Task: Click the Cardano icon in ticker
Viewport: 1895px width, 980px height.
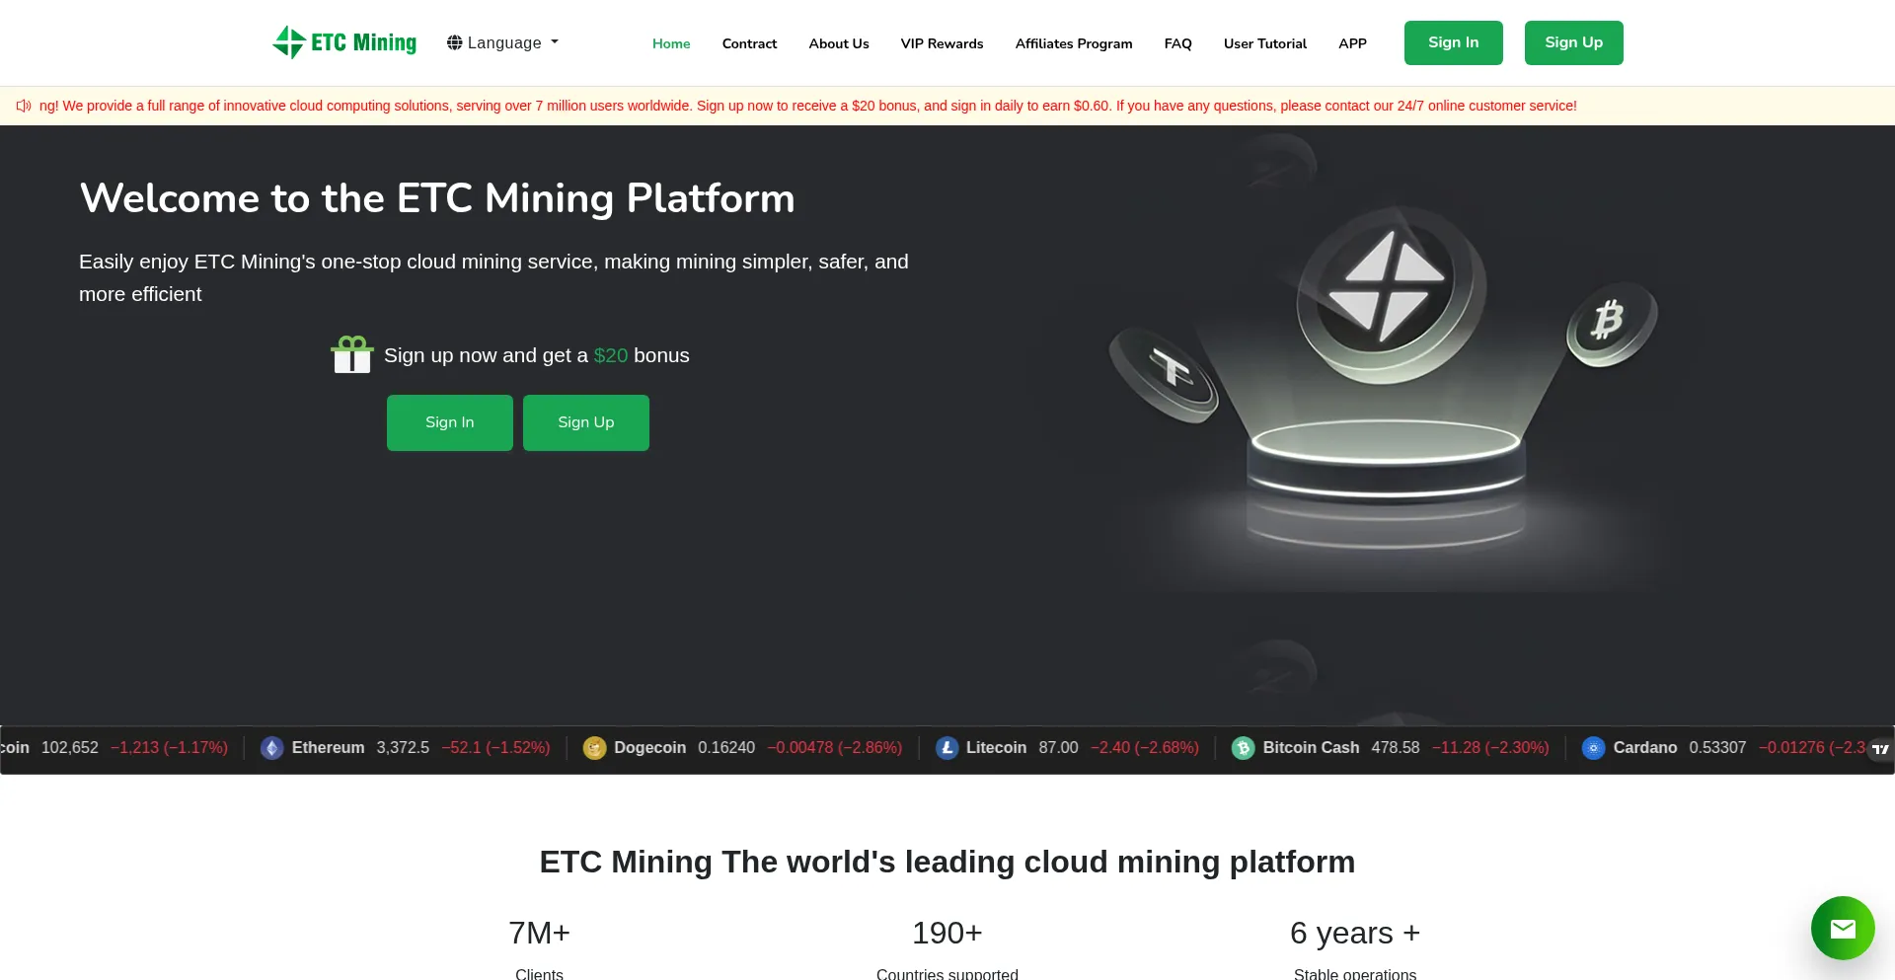Action: pyautogui.click(x=1593, y=748)
